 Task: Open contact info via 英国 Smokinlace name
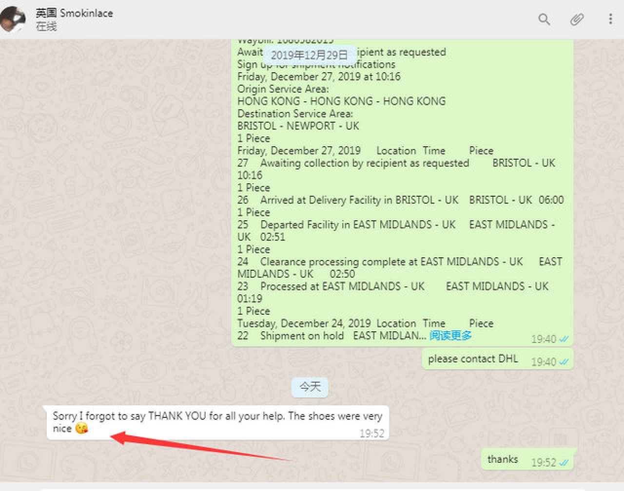click(x=74, y=13)
